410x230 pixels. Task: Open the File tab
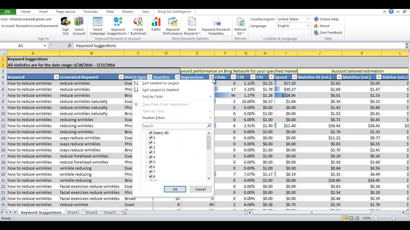[8, 11]
